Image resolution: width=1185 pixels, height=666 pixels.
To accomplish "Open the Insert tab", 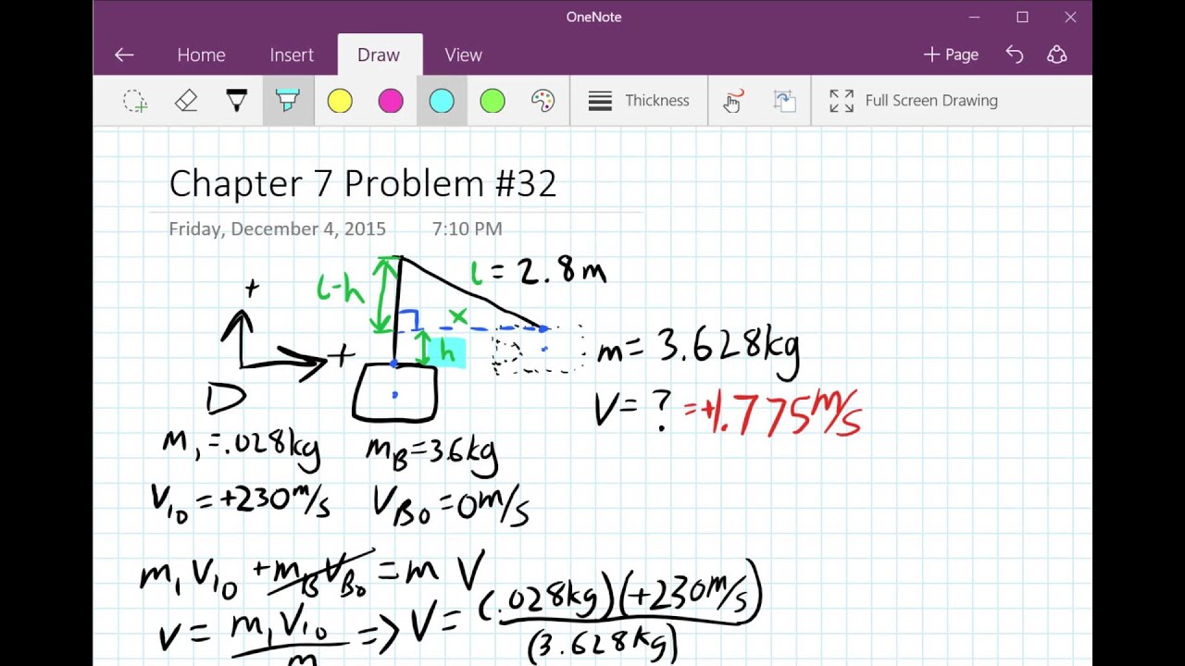I will pyautogui.click(x=292, y=55).
